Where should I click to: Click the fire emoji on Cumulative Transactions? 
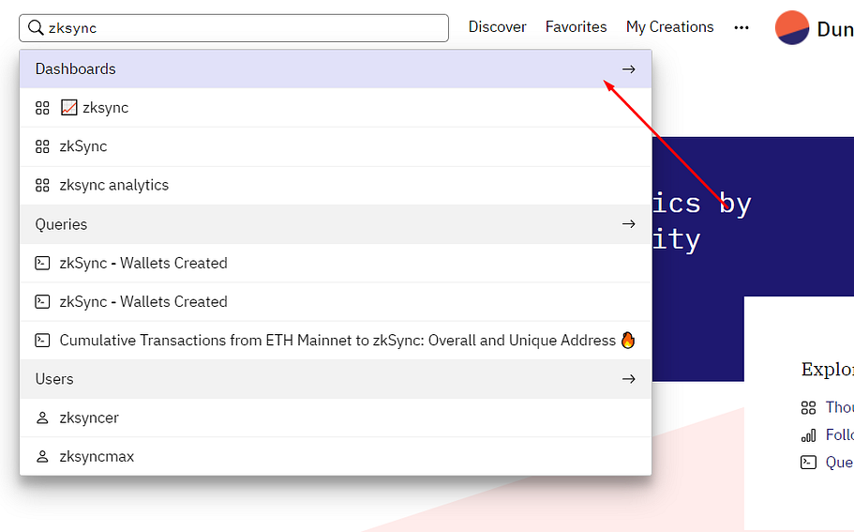pyautogui.click(x=628, y=341)
